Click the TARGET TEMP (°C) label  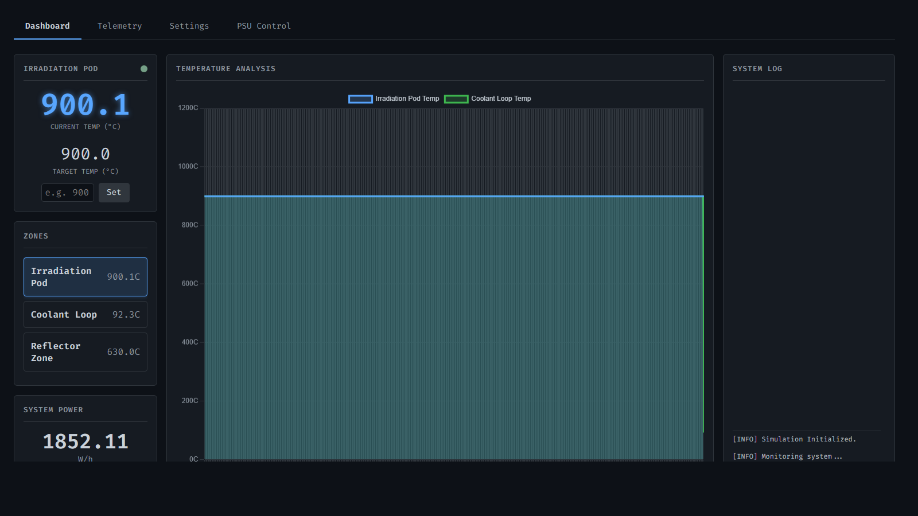coord(85,171)
